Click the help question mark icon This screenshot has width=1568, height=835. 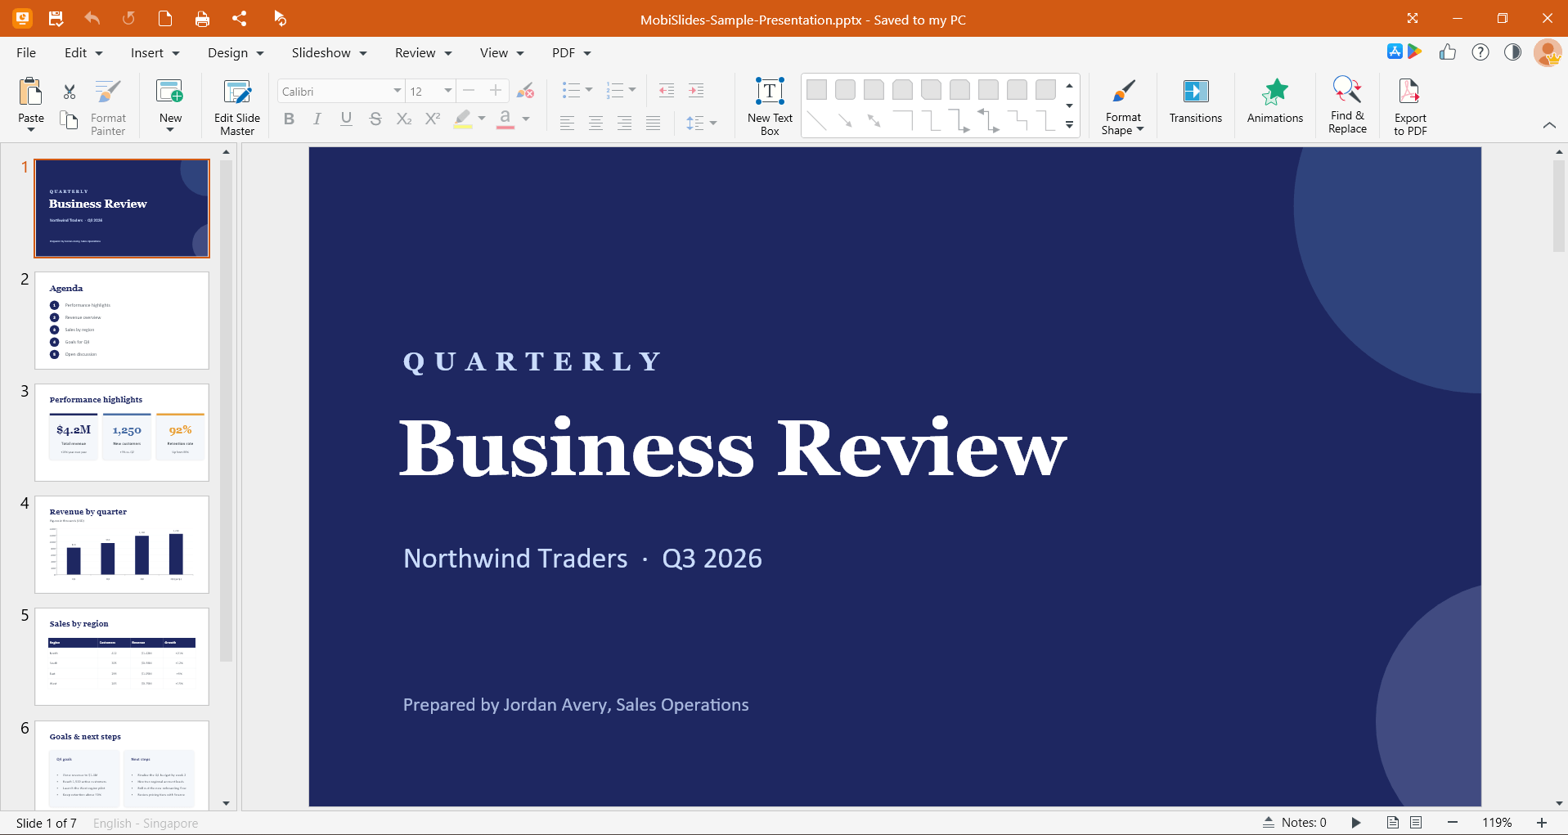pyautogui.click(x=1480, y=52)
